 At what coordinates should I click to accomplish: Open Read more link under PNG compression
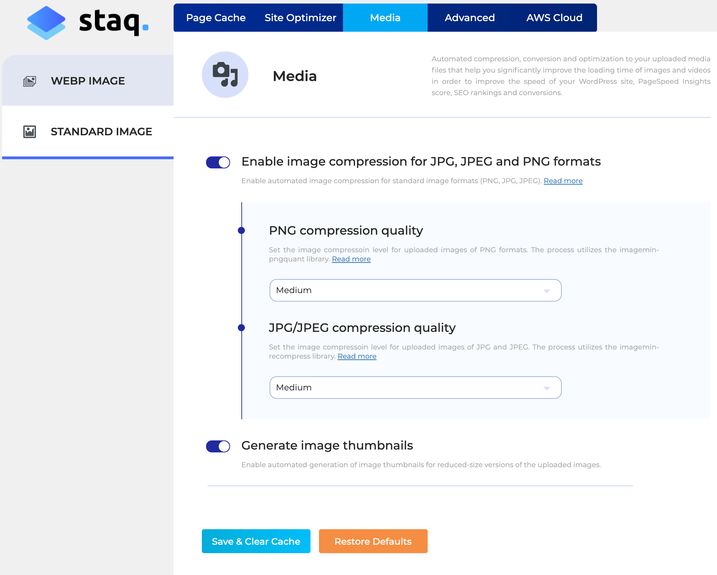(351, 259)
